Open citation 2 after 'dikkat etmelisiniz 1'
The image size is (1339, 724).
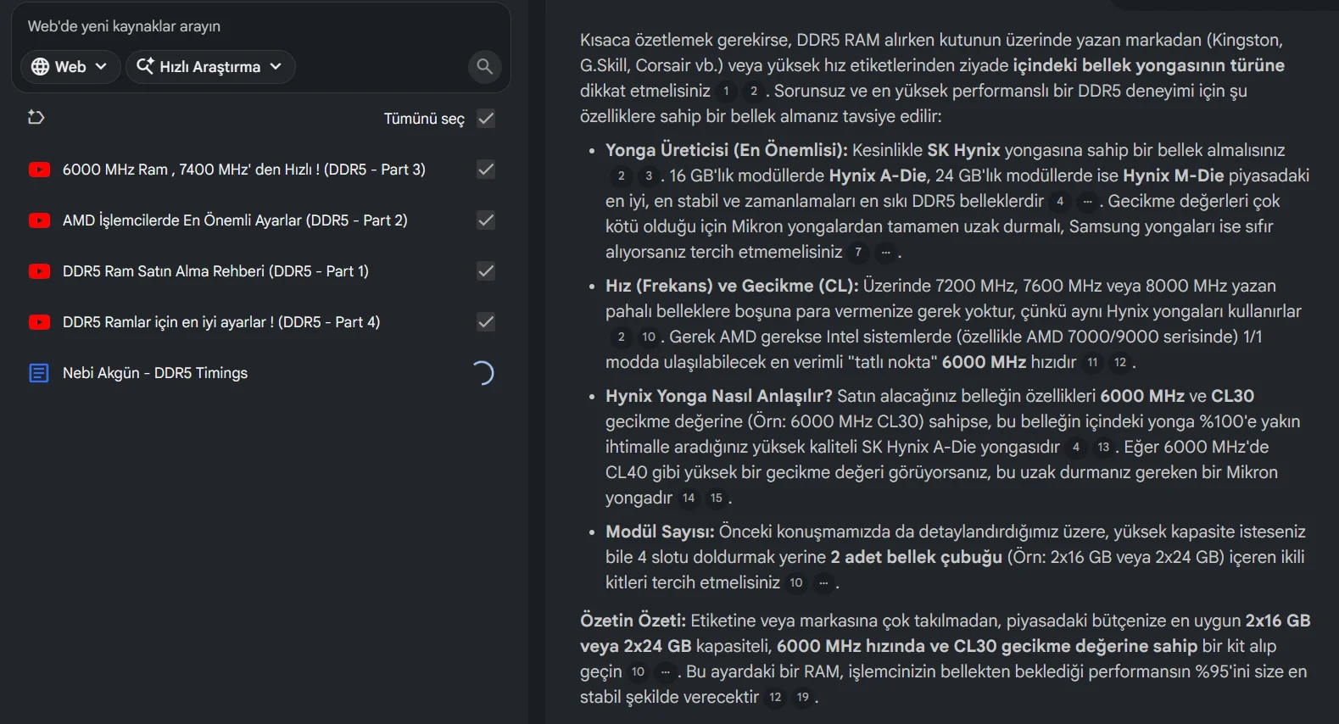click(x=754, y=92)
